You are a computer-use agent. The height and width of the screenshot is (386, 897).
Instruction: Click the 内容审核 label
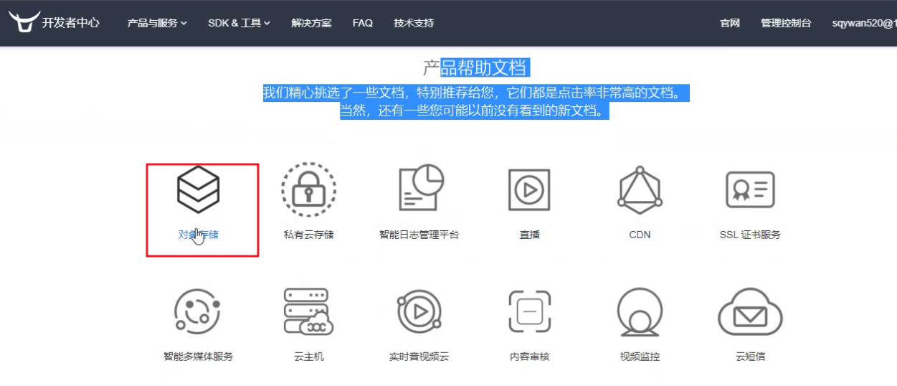(x=529, y=357)
